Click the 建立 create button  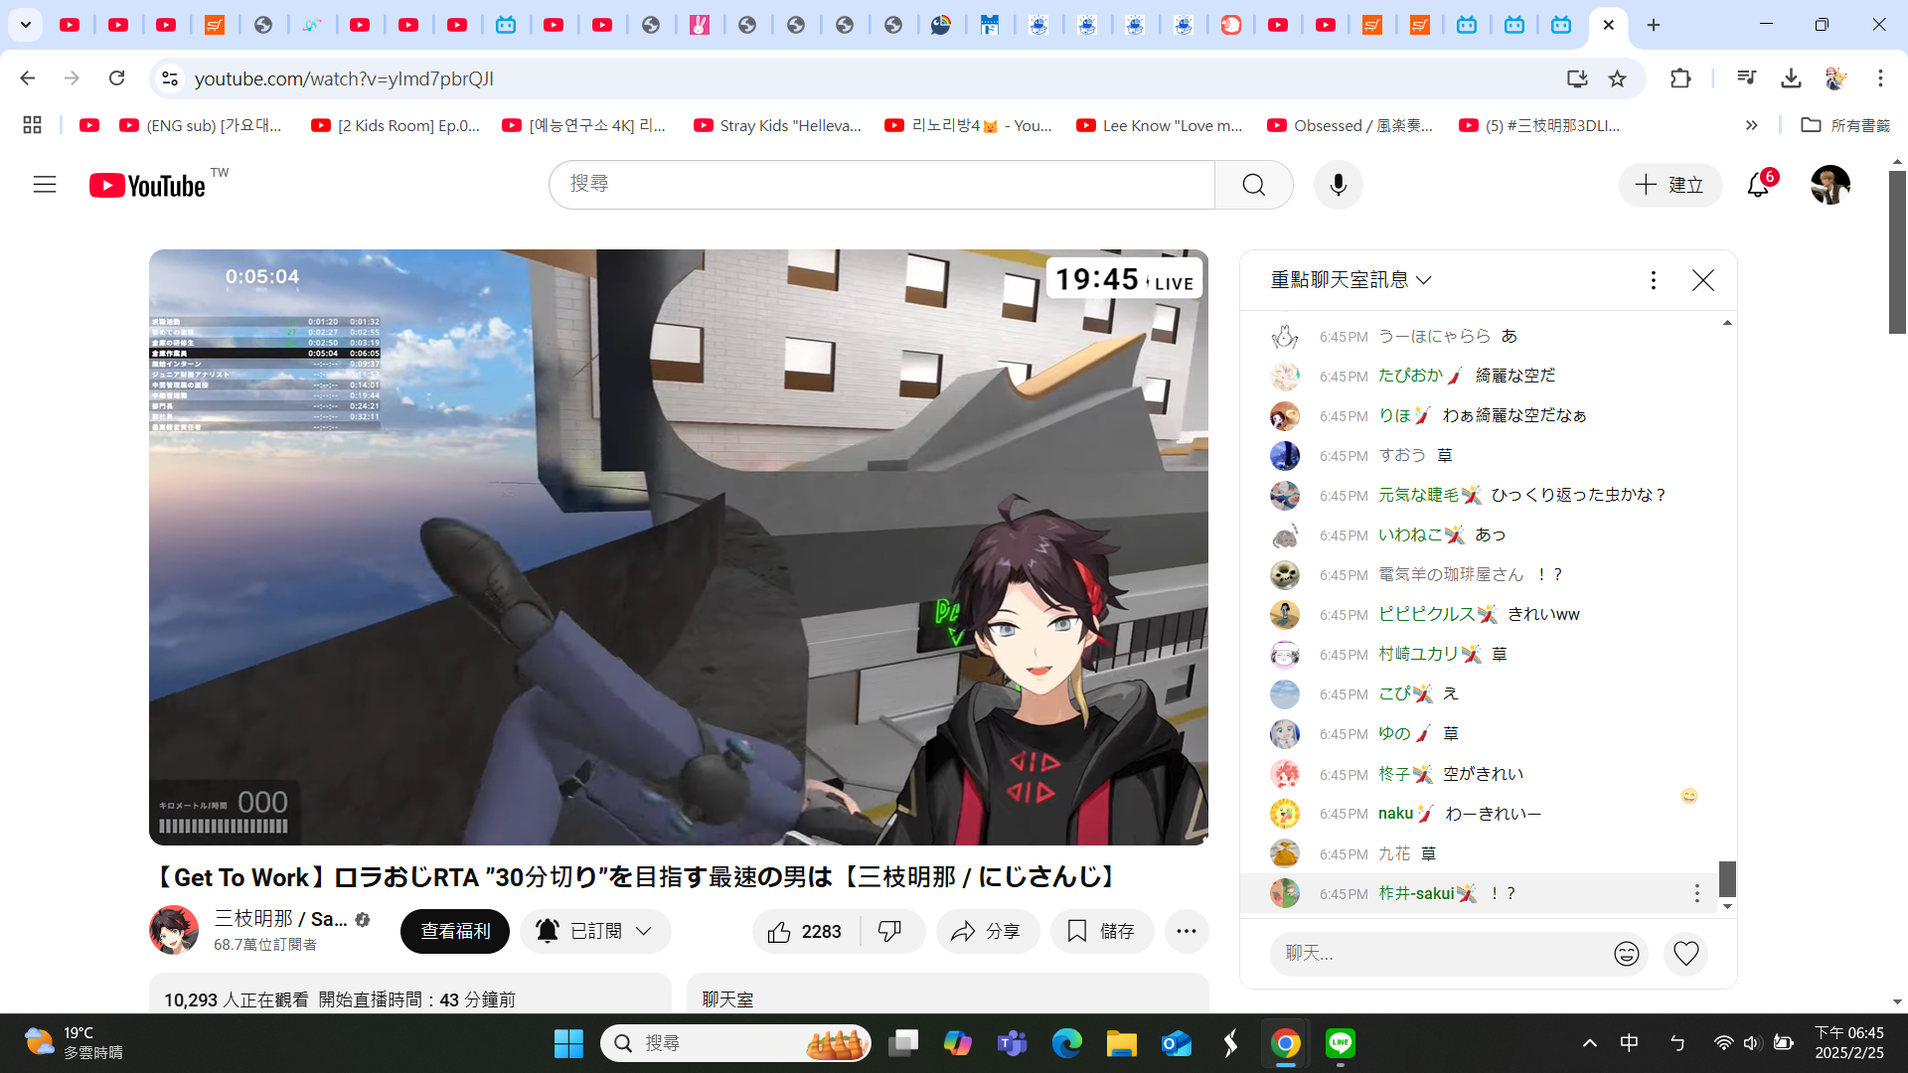(1669, 185)
